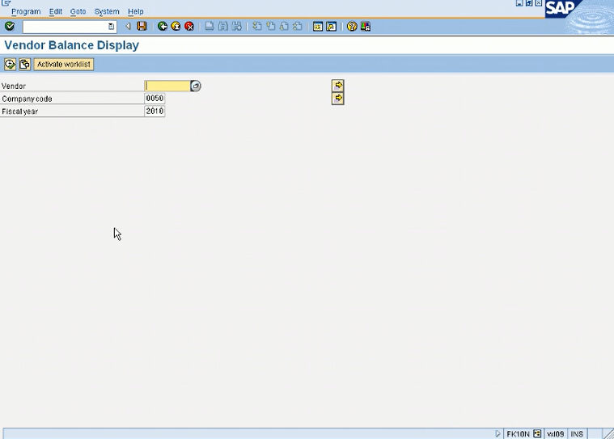Click the Generate Shortcut icon
The image size is (614, 439).
point(332,26)
